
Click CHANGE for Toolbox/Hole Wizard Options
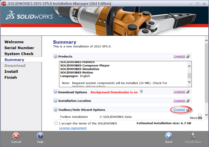(x=179, y=110)
